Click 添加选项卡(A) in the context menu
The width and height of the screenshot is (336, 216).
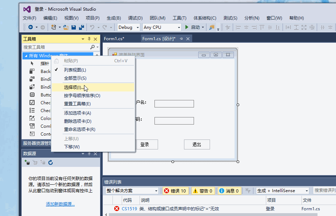[93, 113]
